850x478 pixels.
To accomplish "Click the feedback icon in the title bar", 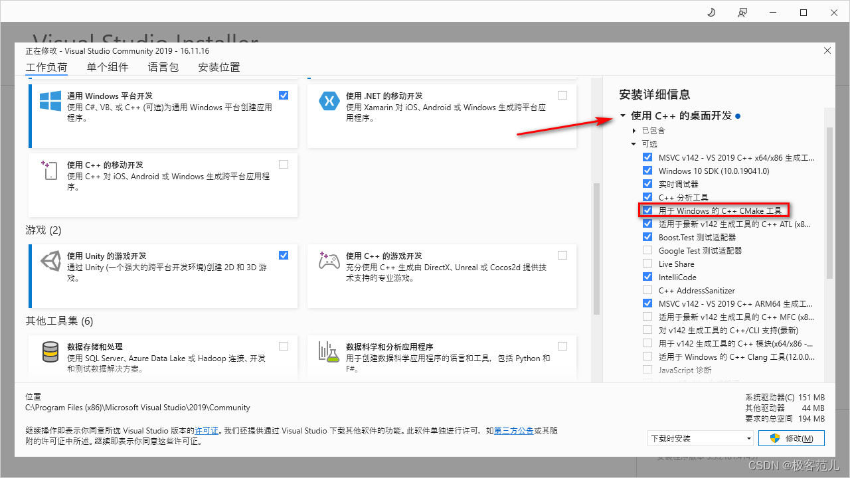I will coord(742,12).
